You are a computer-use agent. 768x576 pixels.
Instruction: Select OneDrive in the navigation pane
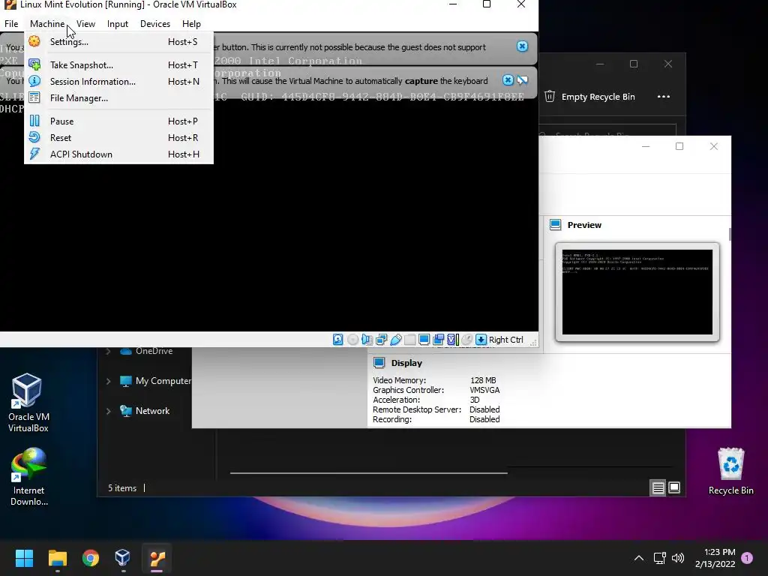154,351
